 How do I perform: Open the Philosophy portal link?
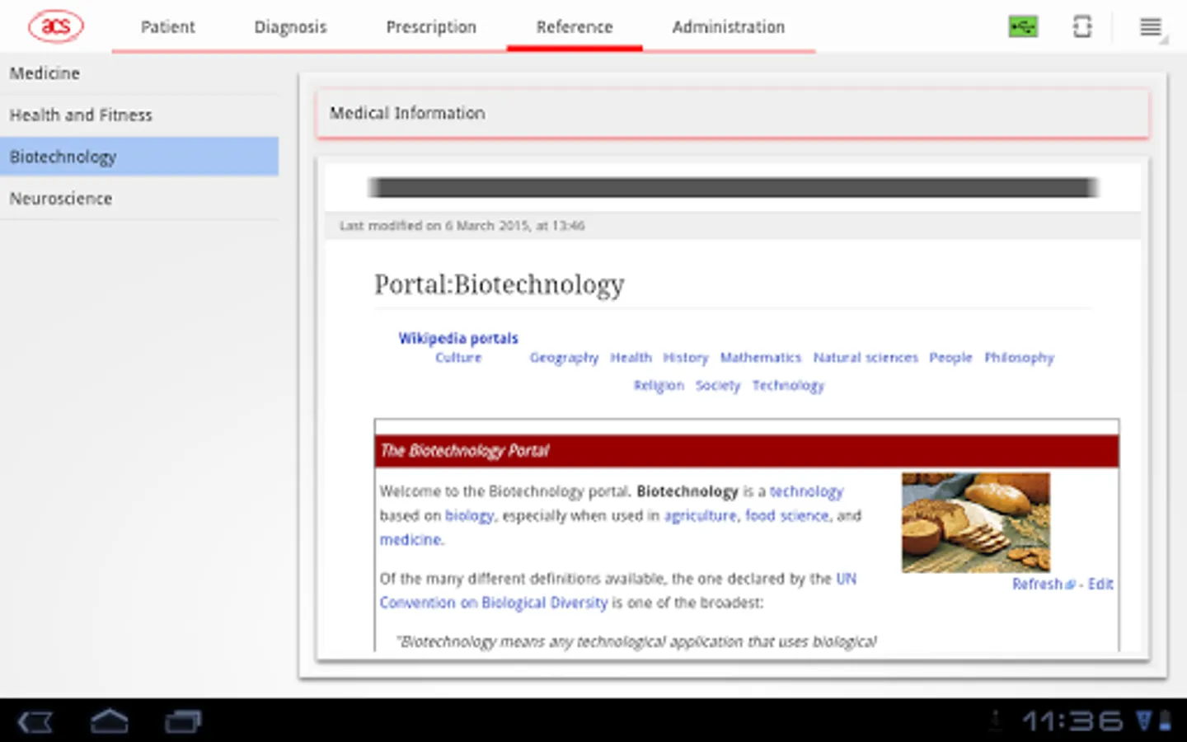[1019, 358]
